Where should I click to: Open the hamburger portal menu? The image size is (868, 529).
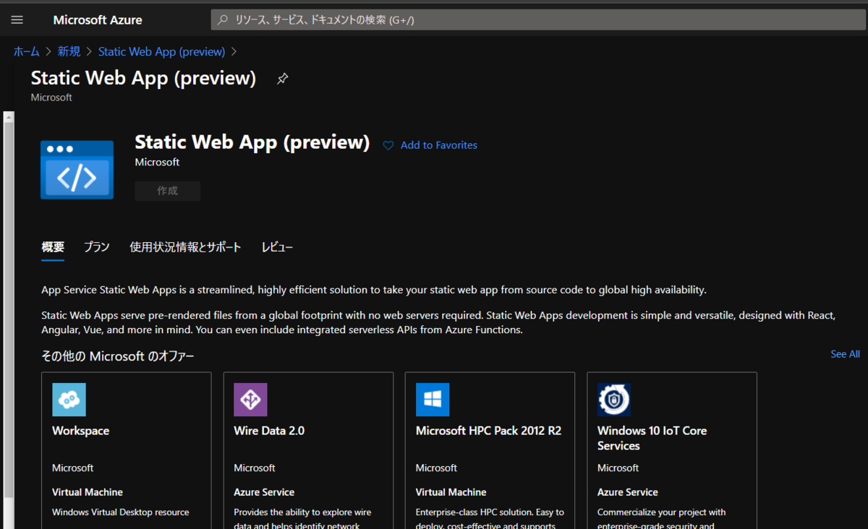[x=17, y=20]
